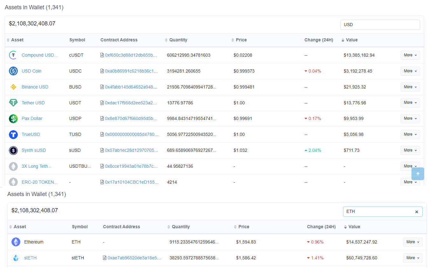Open the TrueUSD asset link

pos(31,134)
